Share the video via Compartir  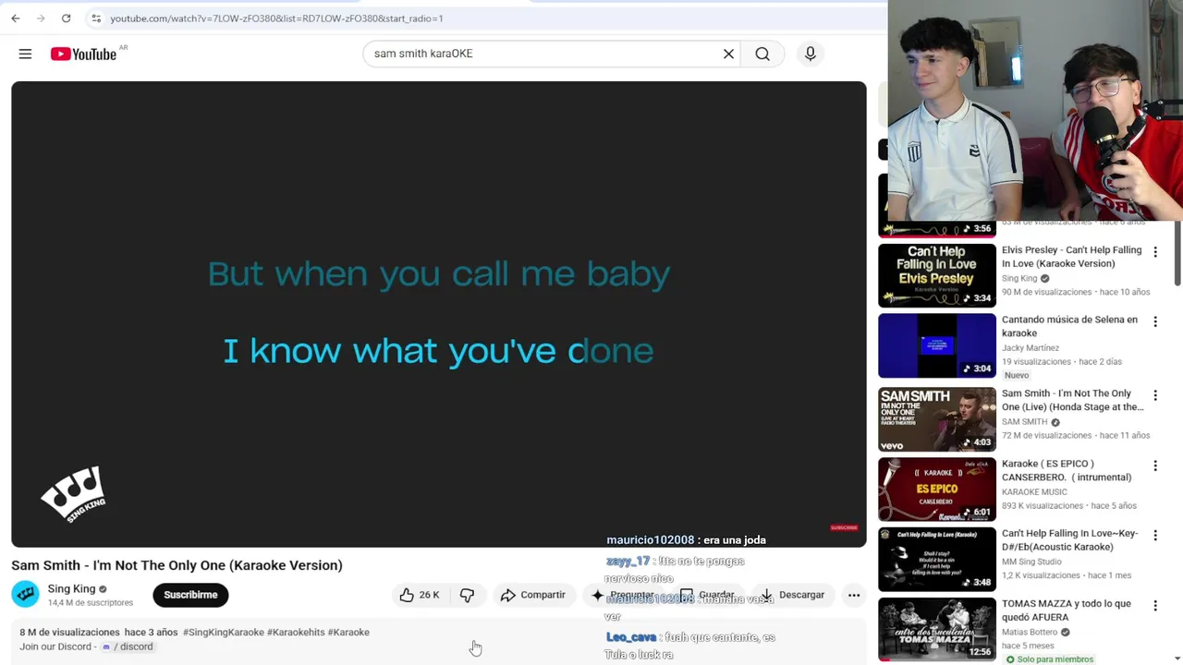(x=533, y=595)
